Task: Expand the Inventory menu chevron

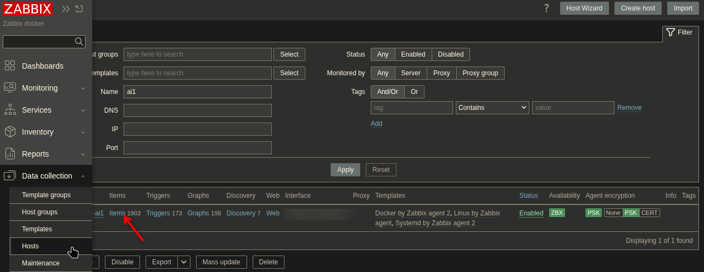Action: point(83,132)
